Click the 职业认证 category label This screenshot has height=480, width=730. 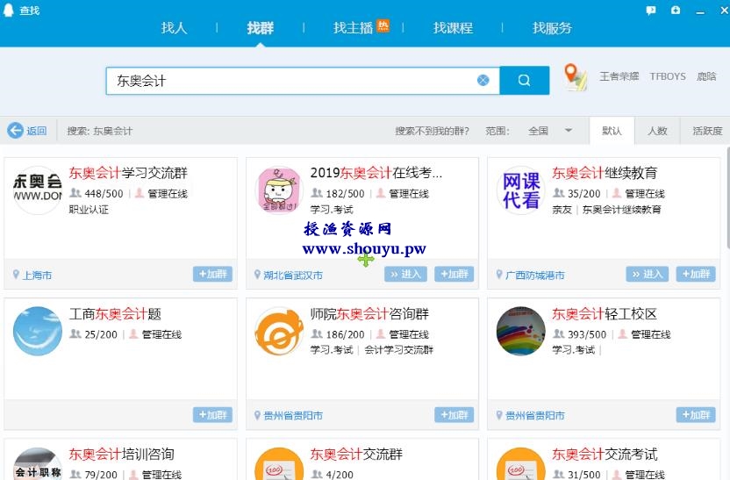[x=89, y=210]
